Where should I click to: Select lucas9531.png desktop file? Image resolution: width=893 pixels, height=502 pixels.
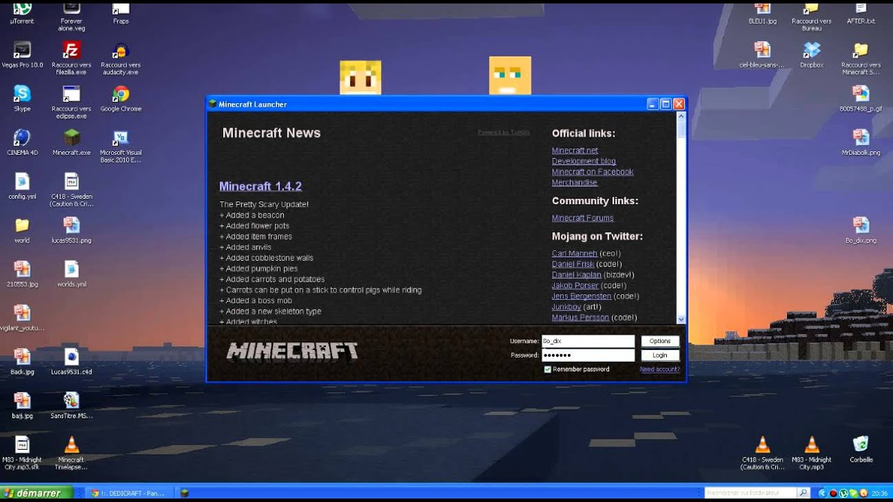[x=71, y=230]
